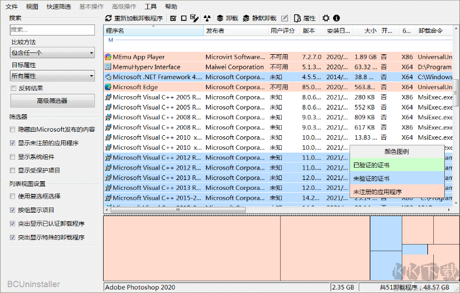
Task: Open the 比较方法 dropdown showing 包含任一个
Action: (52, 52)
